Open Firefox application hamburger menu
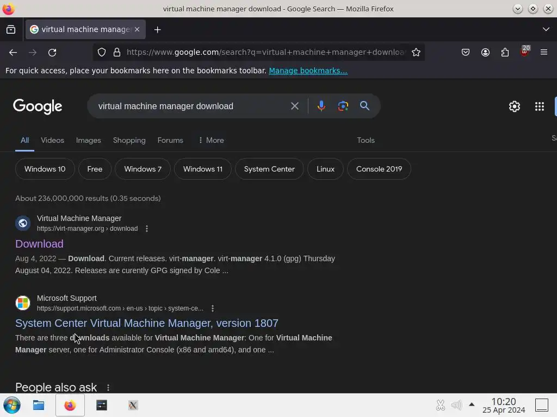Image resolution: width=557 pixels, height=417 pixels. click(544, 53)
